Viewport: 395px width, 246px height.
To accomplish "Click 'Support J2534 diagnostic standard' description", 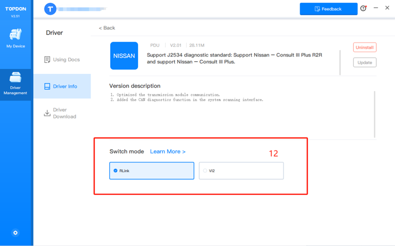I will tap(235, 58).
